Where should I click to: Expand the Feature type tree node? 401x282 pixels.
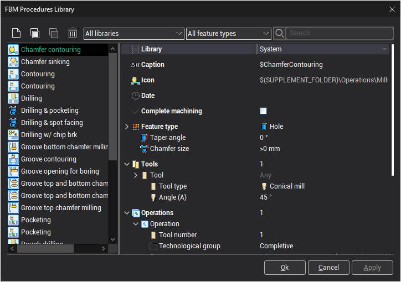coord(127,127)
